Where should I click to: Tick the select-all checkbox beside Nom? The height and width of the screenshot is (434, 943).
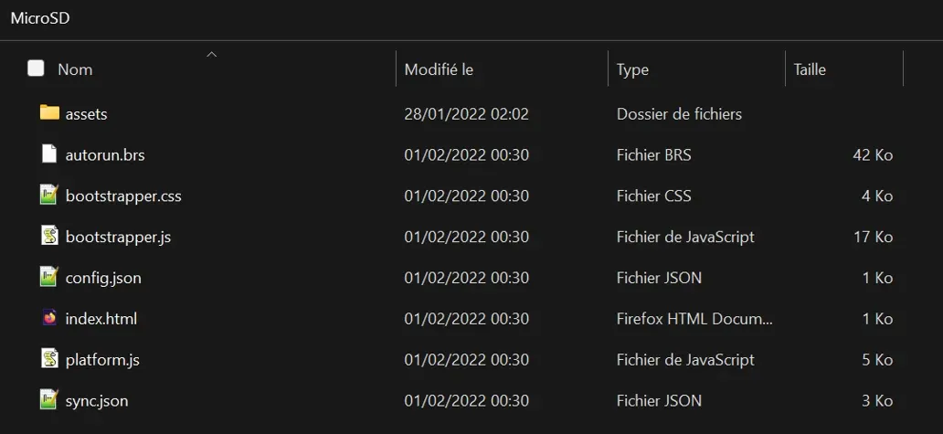pyautogui.click(x=36, y=69)
